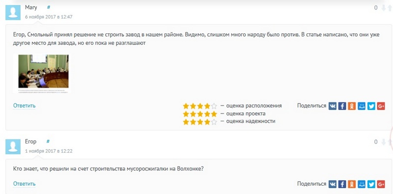Click fifth star of оценка расположения

[214, 106]
